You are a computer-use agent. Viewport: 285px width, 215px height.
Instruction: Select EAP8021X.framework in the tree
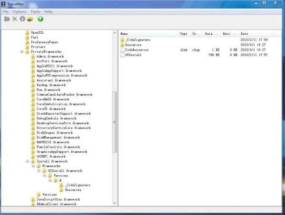click(53, 142)
